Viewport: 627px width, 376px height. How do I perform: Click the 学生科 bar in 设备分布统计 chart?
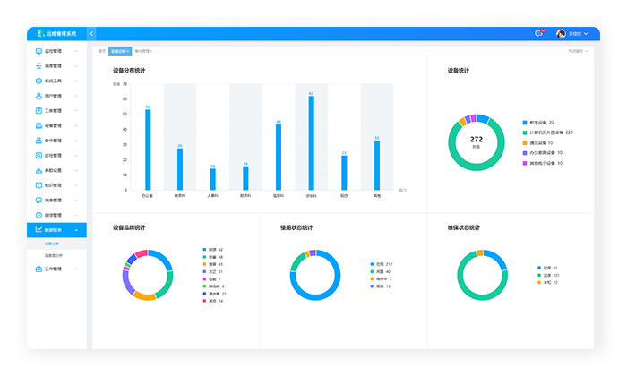pos(311,143)
